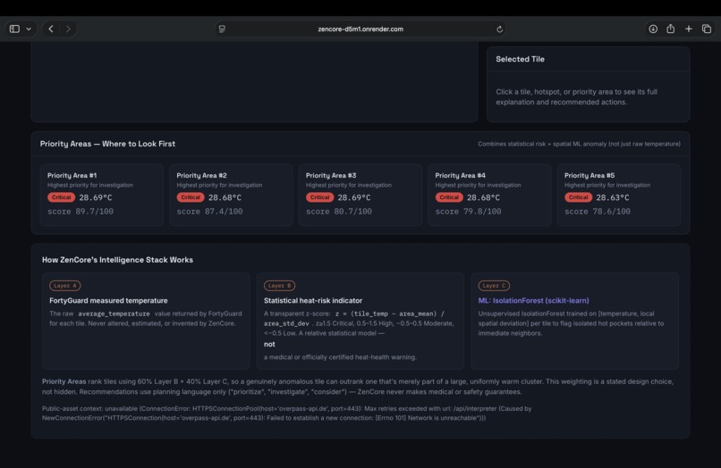
Task: Select the Priority Area #5 card
Action: [x=618, y=195]
